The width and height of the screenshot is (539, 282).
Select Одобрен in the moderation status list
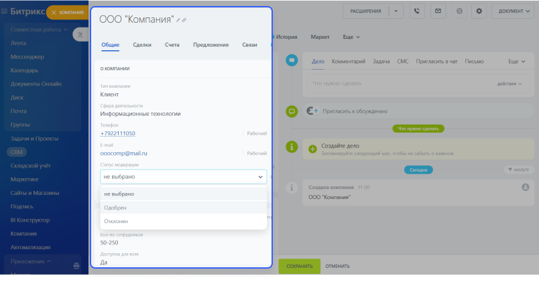point(115,208)
